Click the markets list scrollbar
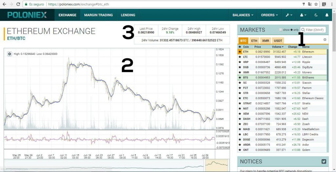 pyautogui.click(x=327, y=65)
